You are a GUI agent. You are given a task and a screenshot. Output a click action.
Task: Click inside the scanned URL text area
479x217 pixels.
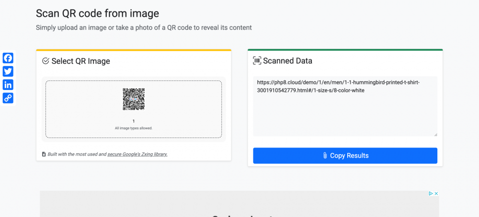(345, 110)
